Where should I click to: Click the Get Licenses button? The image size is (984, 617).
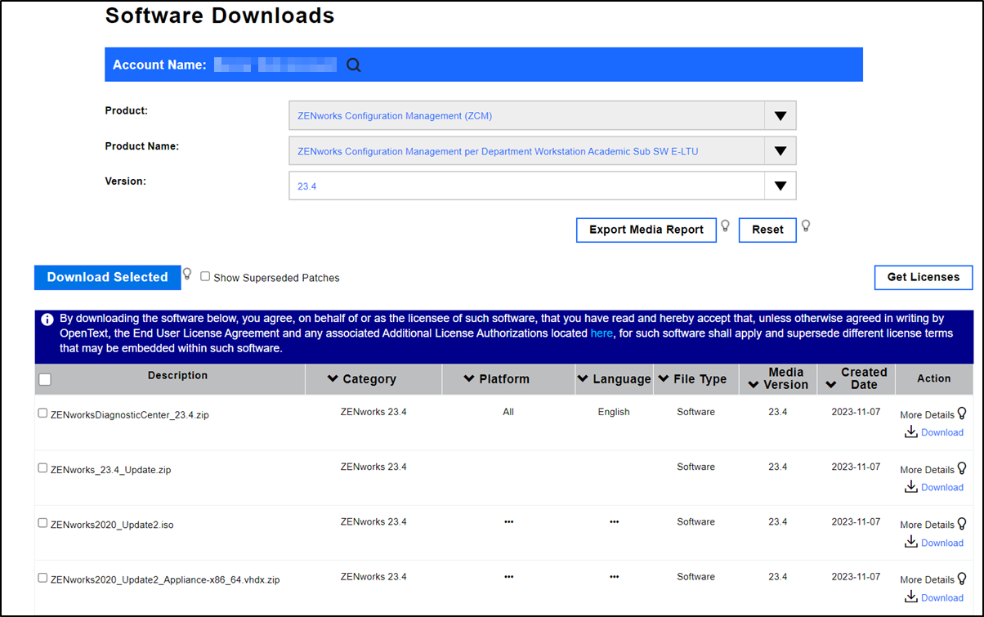pyautogui.click(x=924, y=277)
